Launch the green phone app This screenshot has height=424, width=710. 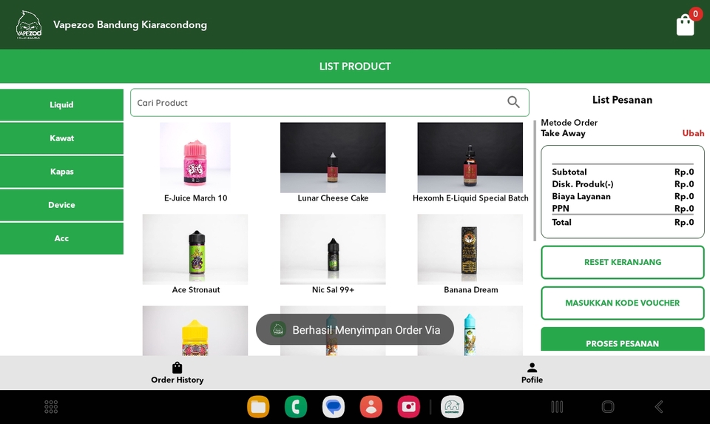pos(296,406)
